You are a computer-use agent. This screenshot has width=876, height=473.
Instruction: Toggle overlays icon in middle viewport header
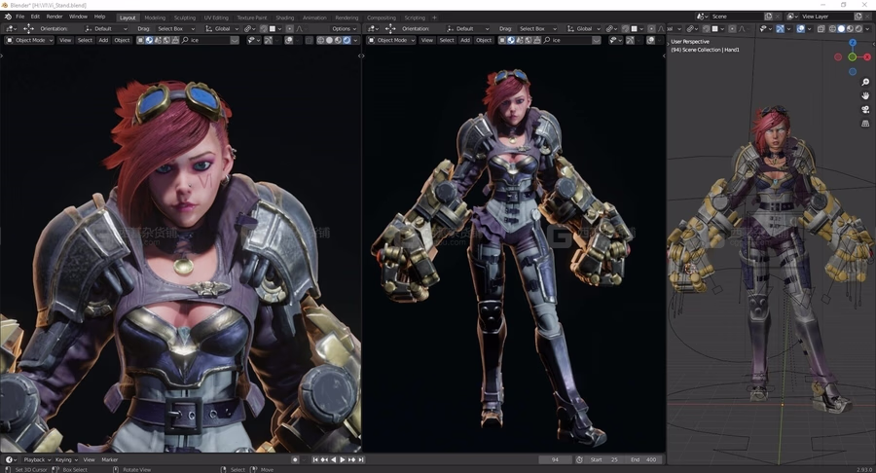click(x=651, y=40)
